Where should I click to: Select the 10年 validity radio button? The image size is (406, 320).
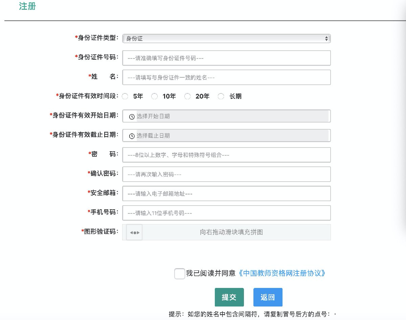[x=155, y=97]
